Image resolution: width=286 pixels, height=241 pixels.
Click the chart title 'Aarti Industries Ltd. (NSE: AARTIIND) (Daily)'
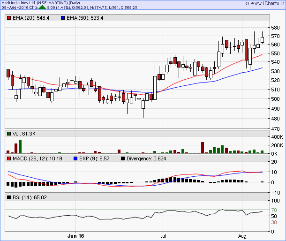click(41, 3)
